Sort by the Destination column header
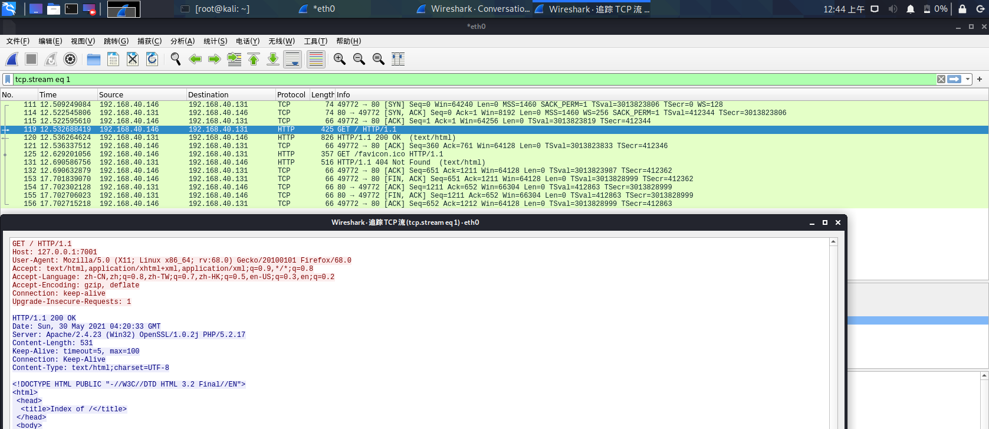 [231, 94]
